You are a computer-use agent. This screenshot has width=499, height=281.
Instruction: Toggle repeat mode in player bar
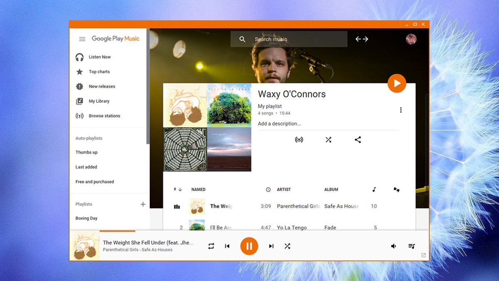211,246
